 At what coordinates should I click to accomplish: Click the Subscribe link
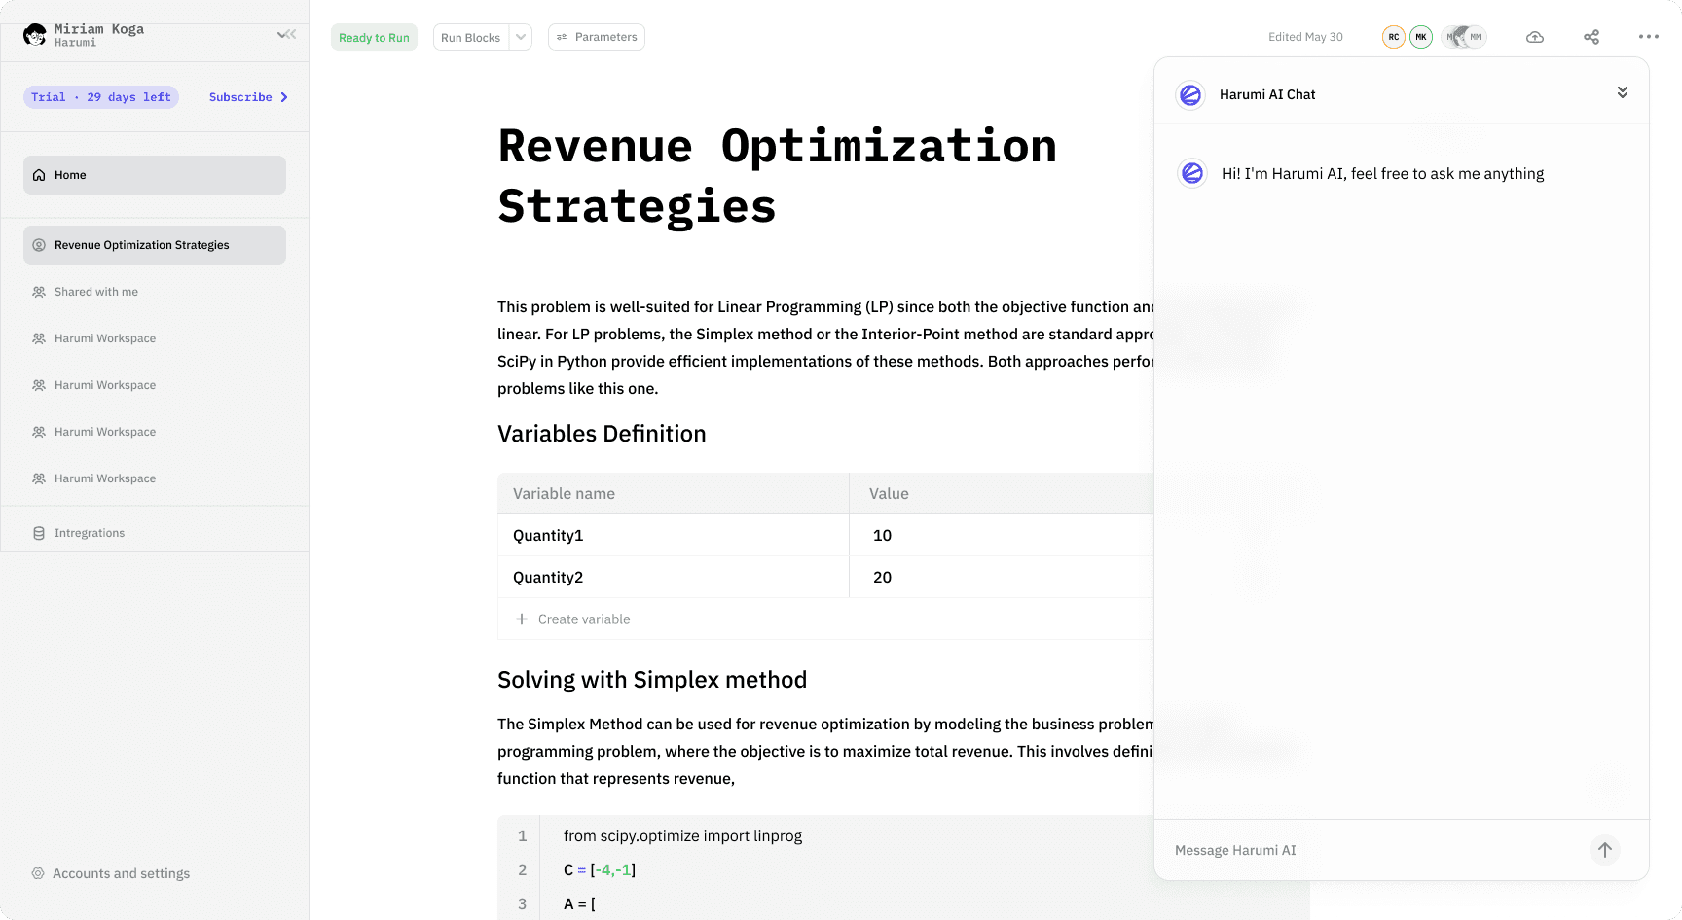tap(248, 97)
